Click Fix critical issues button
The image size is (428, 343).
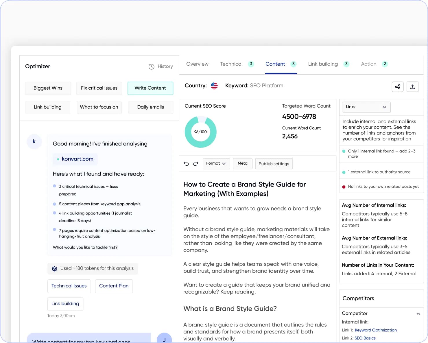pyautogui.click(x=99, y=88)
